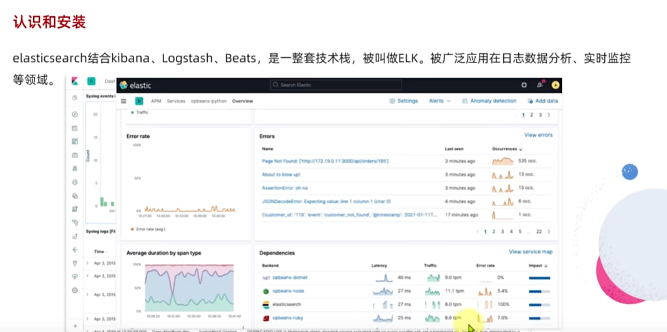This screenshot has height=332, width=667.
Task: Open customer_not_found error entry
Action: 350,215
